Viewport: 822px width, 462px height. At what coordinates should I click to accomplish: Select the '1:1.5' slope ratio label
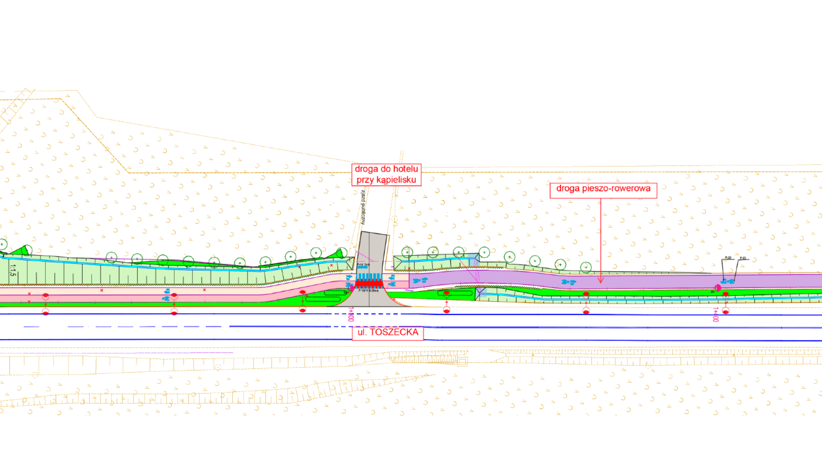click(x=12, y=270)
